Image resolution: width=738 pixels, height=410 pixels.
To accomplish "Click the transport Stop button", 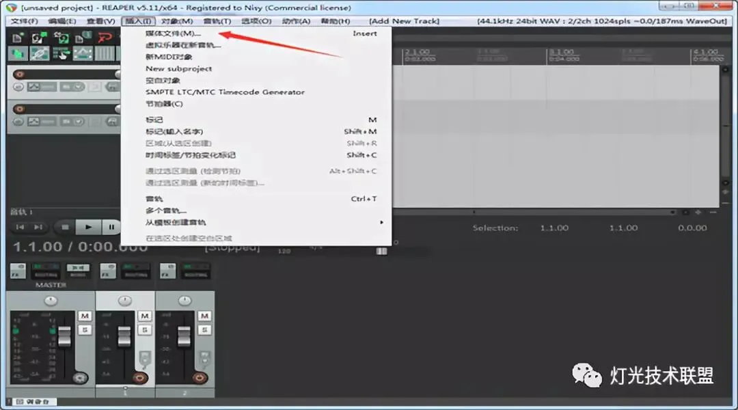I will 65,228.
